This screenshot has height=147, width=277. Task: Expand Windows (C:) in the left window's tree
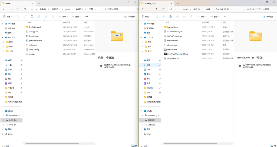3,115
